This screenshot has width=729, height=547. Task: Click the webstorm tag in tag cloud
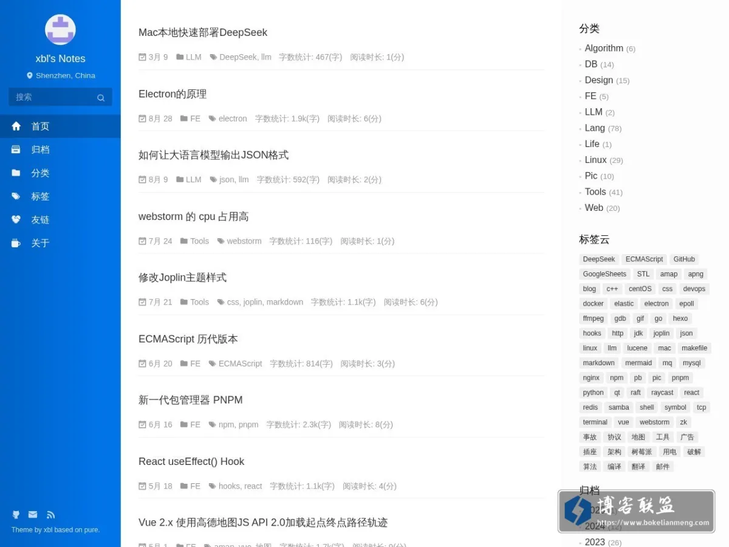coord(654,422)
